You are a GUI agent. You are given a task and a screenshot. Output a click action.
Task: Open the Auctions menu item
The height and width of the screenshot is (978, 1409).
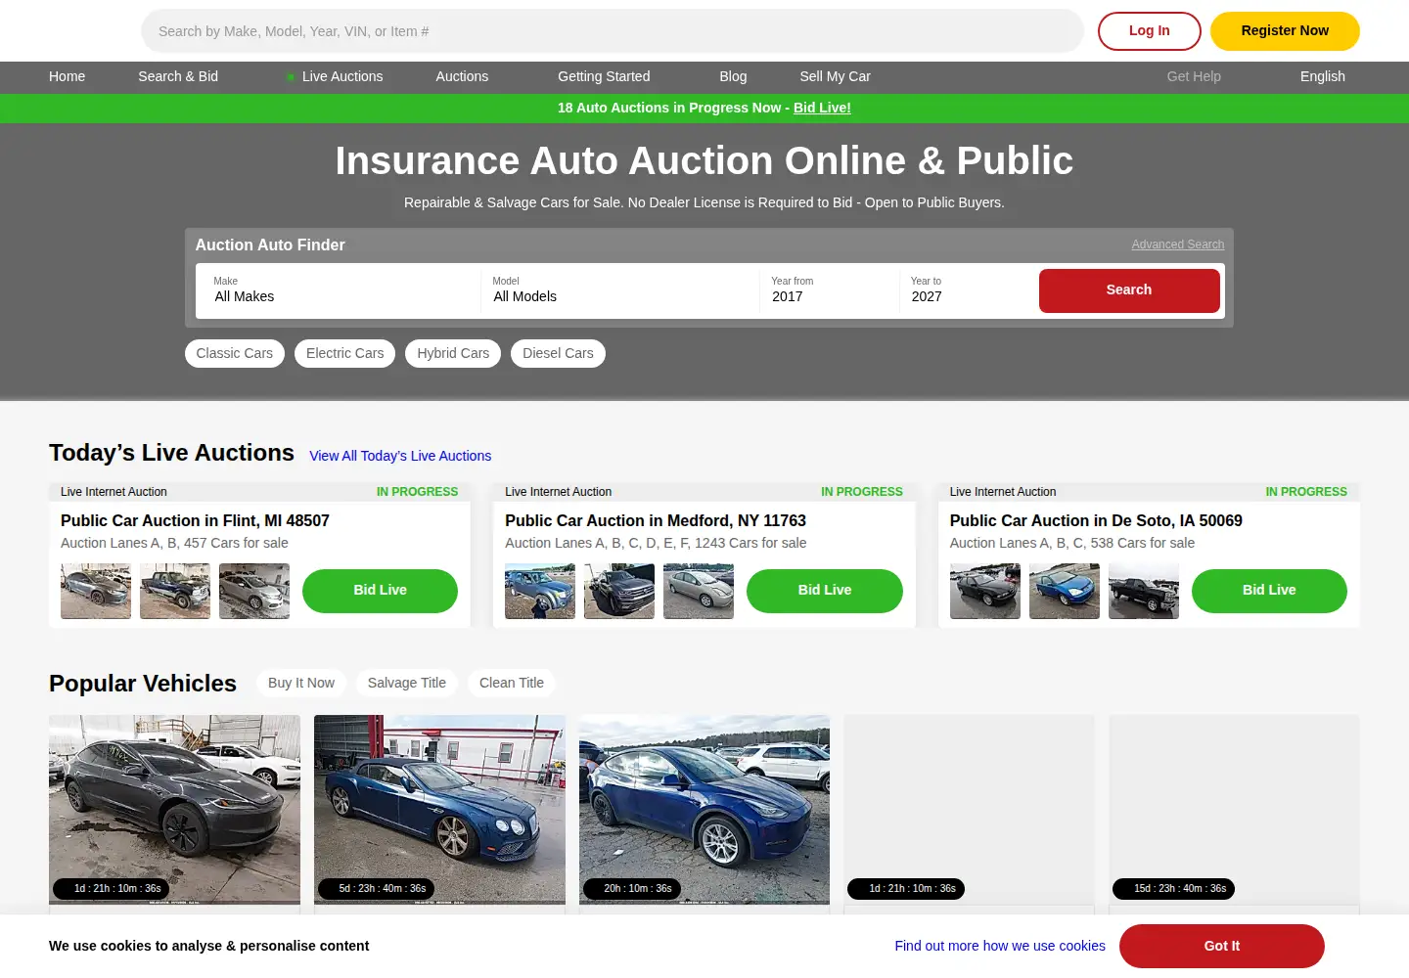(x=462, y=76)
